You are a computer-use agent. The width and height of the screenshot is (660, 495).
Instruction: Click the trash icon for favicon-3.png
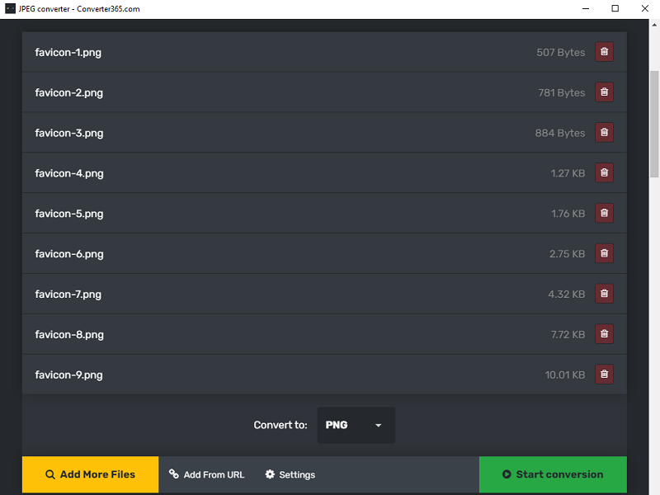click(x=604, y=133)
